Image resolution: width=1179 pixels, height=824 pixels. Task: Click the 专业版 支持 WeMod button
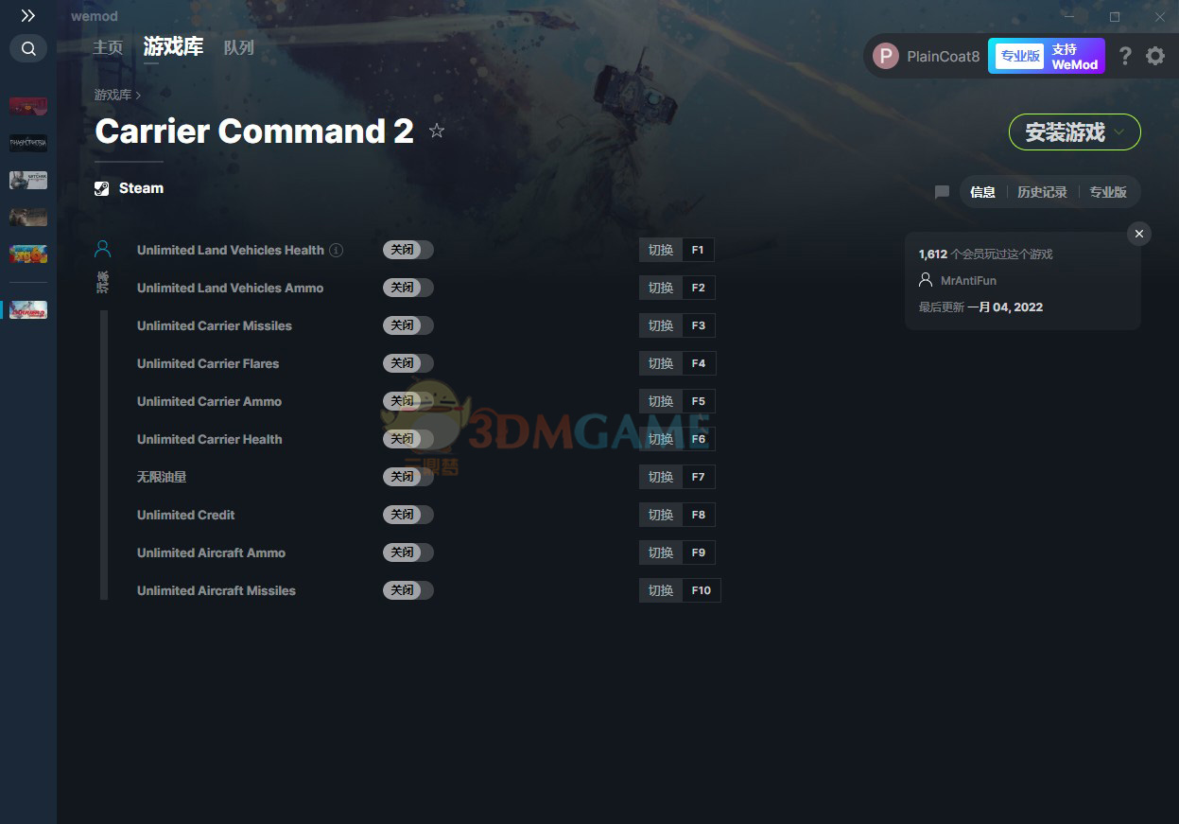click(x=1047, y=56)
